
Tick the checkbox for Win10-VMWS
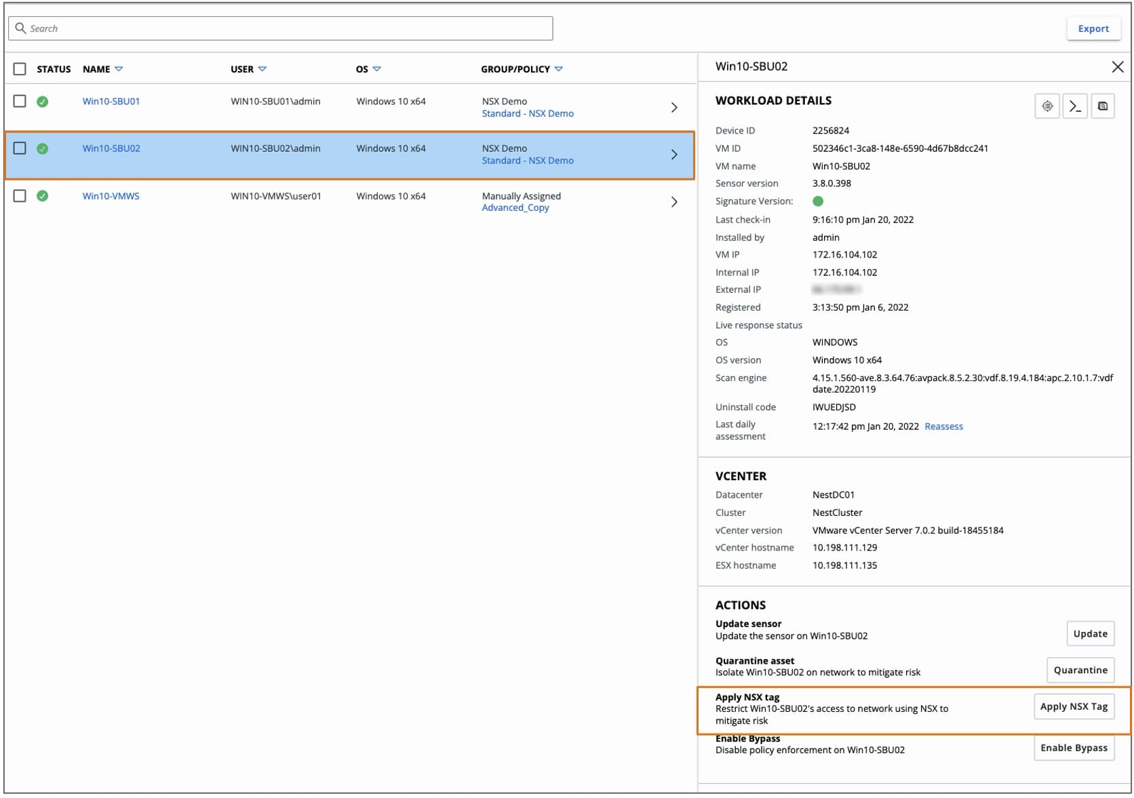coord(20,196)
